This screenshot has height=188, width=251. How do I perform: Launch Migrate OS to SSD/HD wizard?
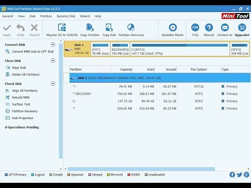click(62, 30)
